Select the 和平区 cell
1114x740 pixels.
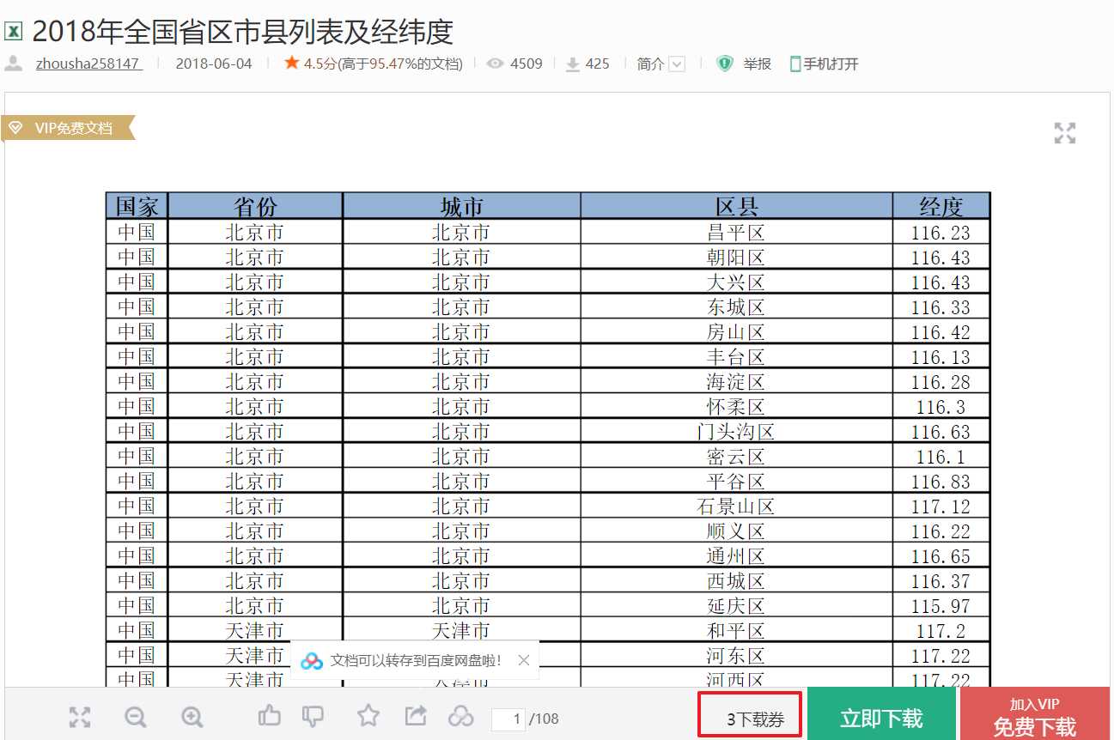pyautogui.click(x=736, y=631)
